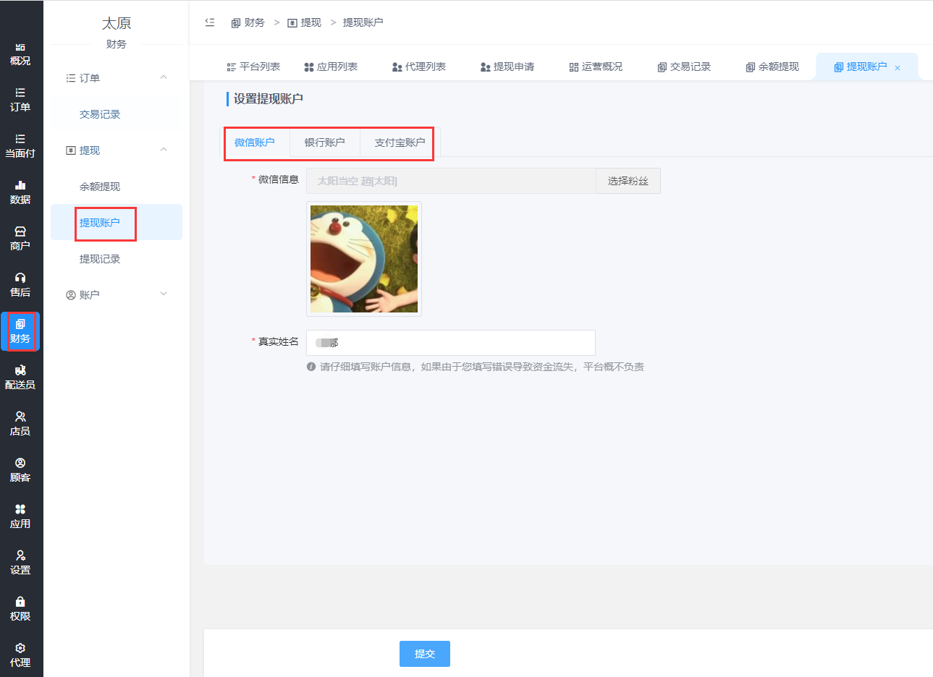Open 提现记录 in the submenu
The height and width of the screenshot is (677, 933).
coord(100,259)
